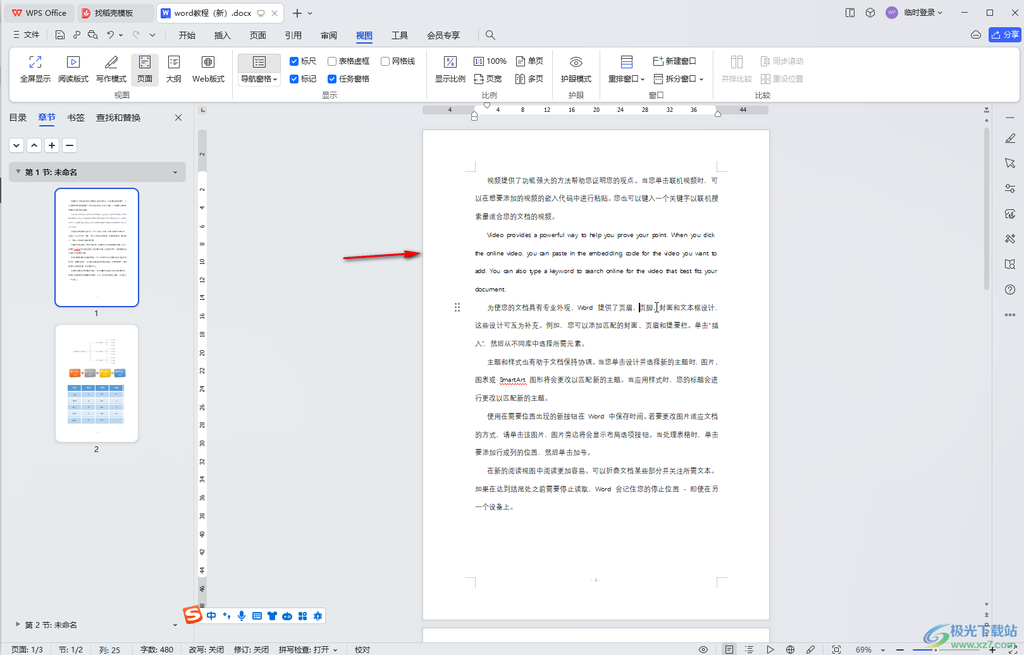Close the navigation pane
The width and height of the screenshot is (1024, 655).
click(x=178, y=118)
